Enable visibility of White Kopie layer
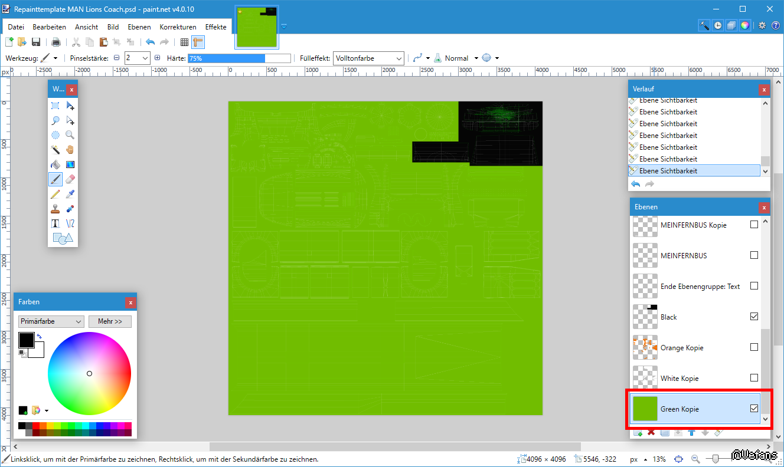The height and width of the screenshot is (467, 784). coord(754,378)
